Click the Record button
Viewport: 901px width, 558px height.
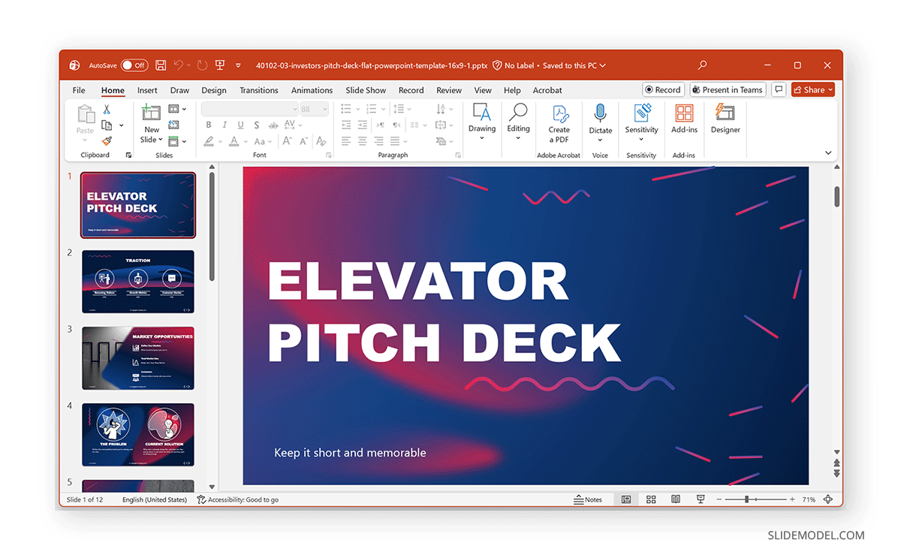(663, 89)
